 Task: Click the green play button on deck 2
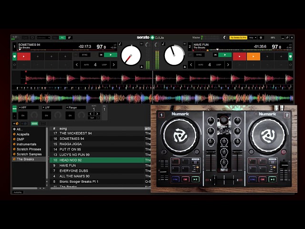[x=225, y=55]
